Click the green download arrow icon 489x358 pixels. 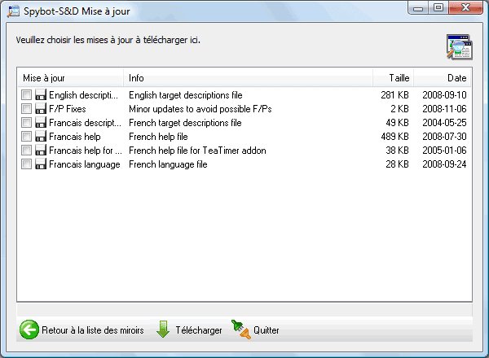pos(163,330)
